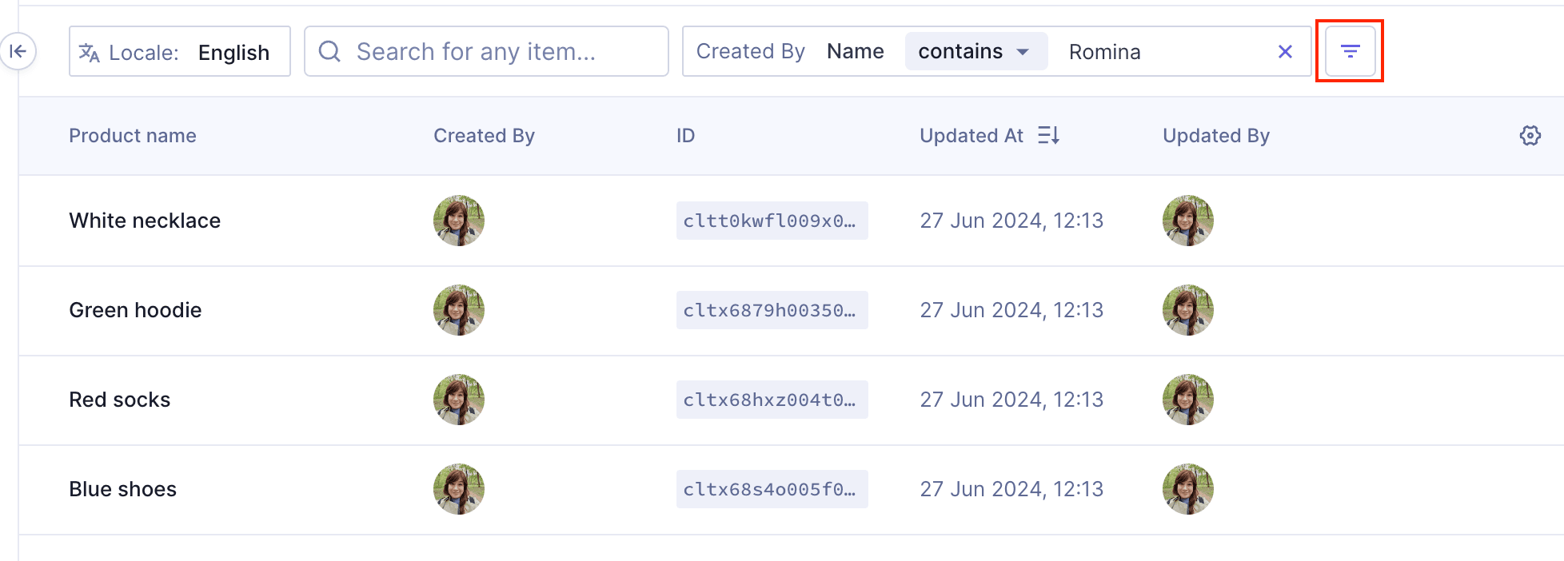Sort by Product name column header
1564x561 pixels.
click(133, 136)
